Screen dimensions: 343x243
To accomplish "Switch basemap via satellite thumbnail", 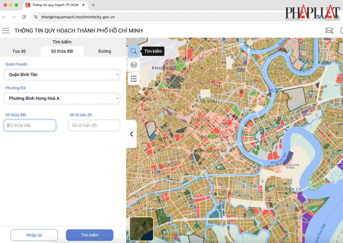I will pyautogui.click(x=141, y=229).
